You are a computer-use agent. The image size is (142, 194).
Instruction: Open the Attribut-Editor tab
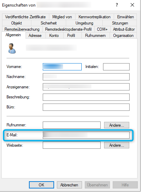124,29
